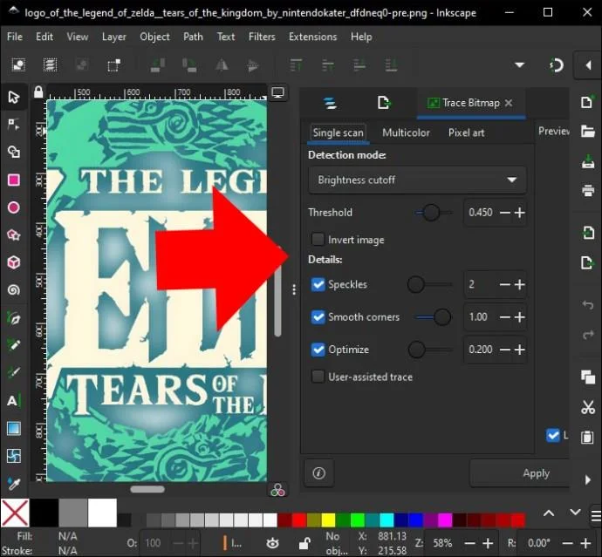The width and height of the screenshot is (602, 557).
Task: Uncheck the Speckles checkbox
Action: click(318, 284)
